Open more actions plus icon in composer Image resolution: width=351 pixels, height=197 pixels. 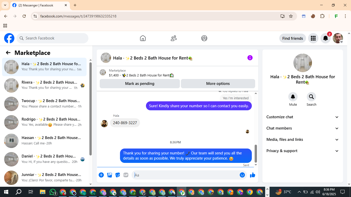coord(101,175)
